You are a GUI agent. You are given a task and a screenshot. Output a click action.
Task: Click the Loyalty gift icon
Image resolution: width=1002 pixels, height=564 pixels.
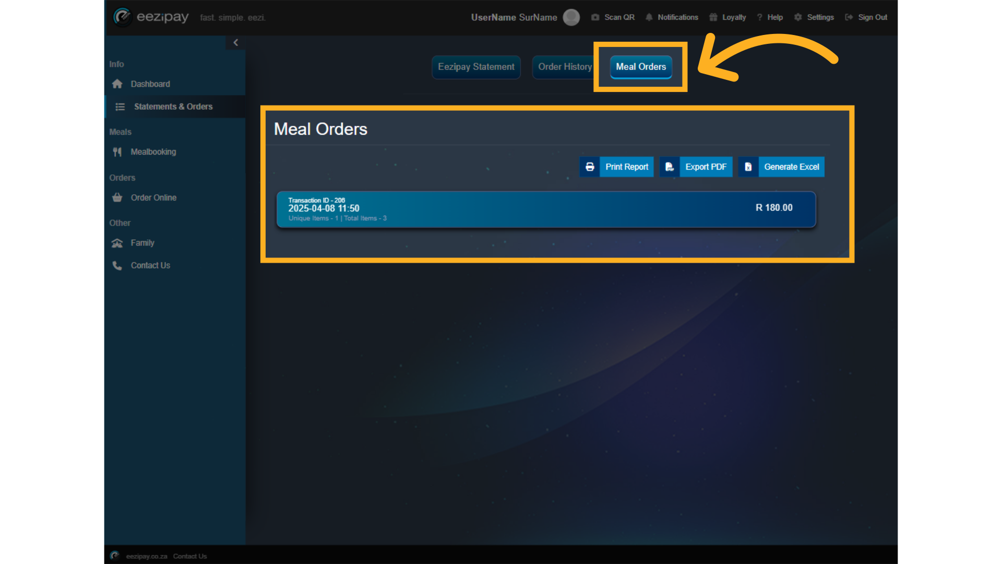pos(713,17)
